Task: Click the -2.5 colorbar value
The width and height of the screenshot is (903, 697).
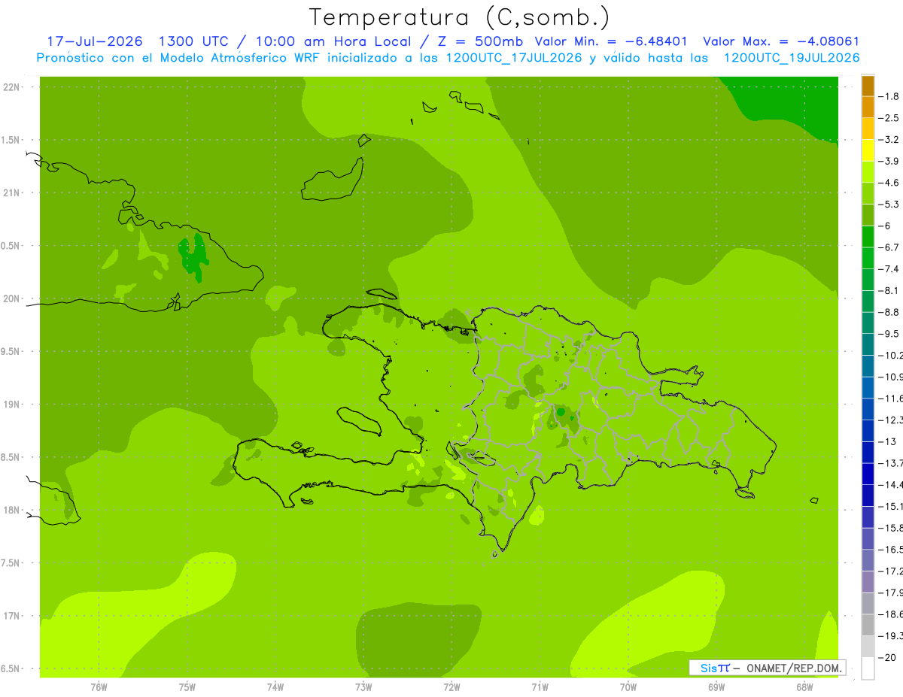Action: pyautogui.click(x=889, y=118)
